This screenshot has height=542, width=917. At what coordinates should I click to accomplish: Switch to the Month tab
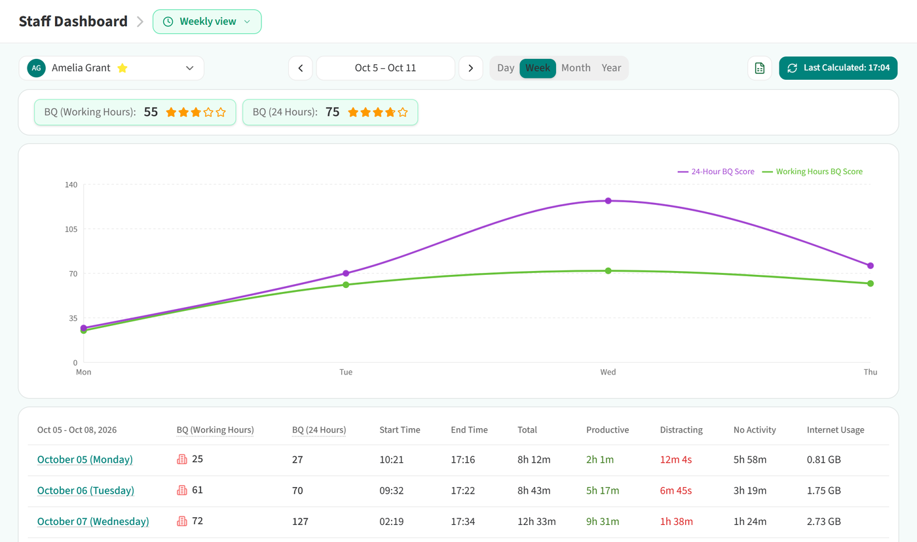(x=576, y=68)
